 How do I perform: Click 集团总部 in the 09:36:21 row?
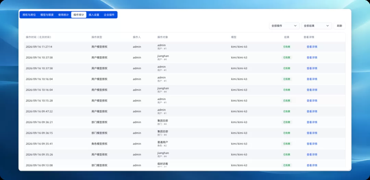coord(163,121)
